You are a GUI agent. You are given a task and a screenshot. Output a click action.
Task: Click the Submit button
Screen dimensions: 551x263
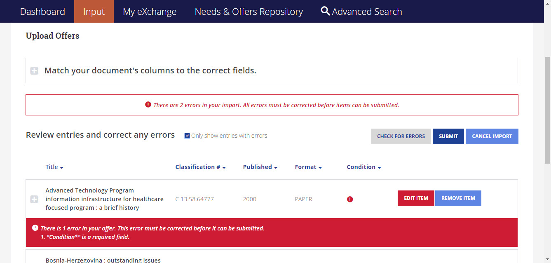point(448,136)
